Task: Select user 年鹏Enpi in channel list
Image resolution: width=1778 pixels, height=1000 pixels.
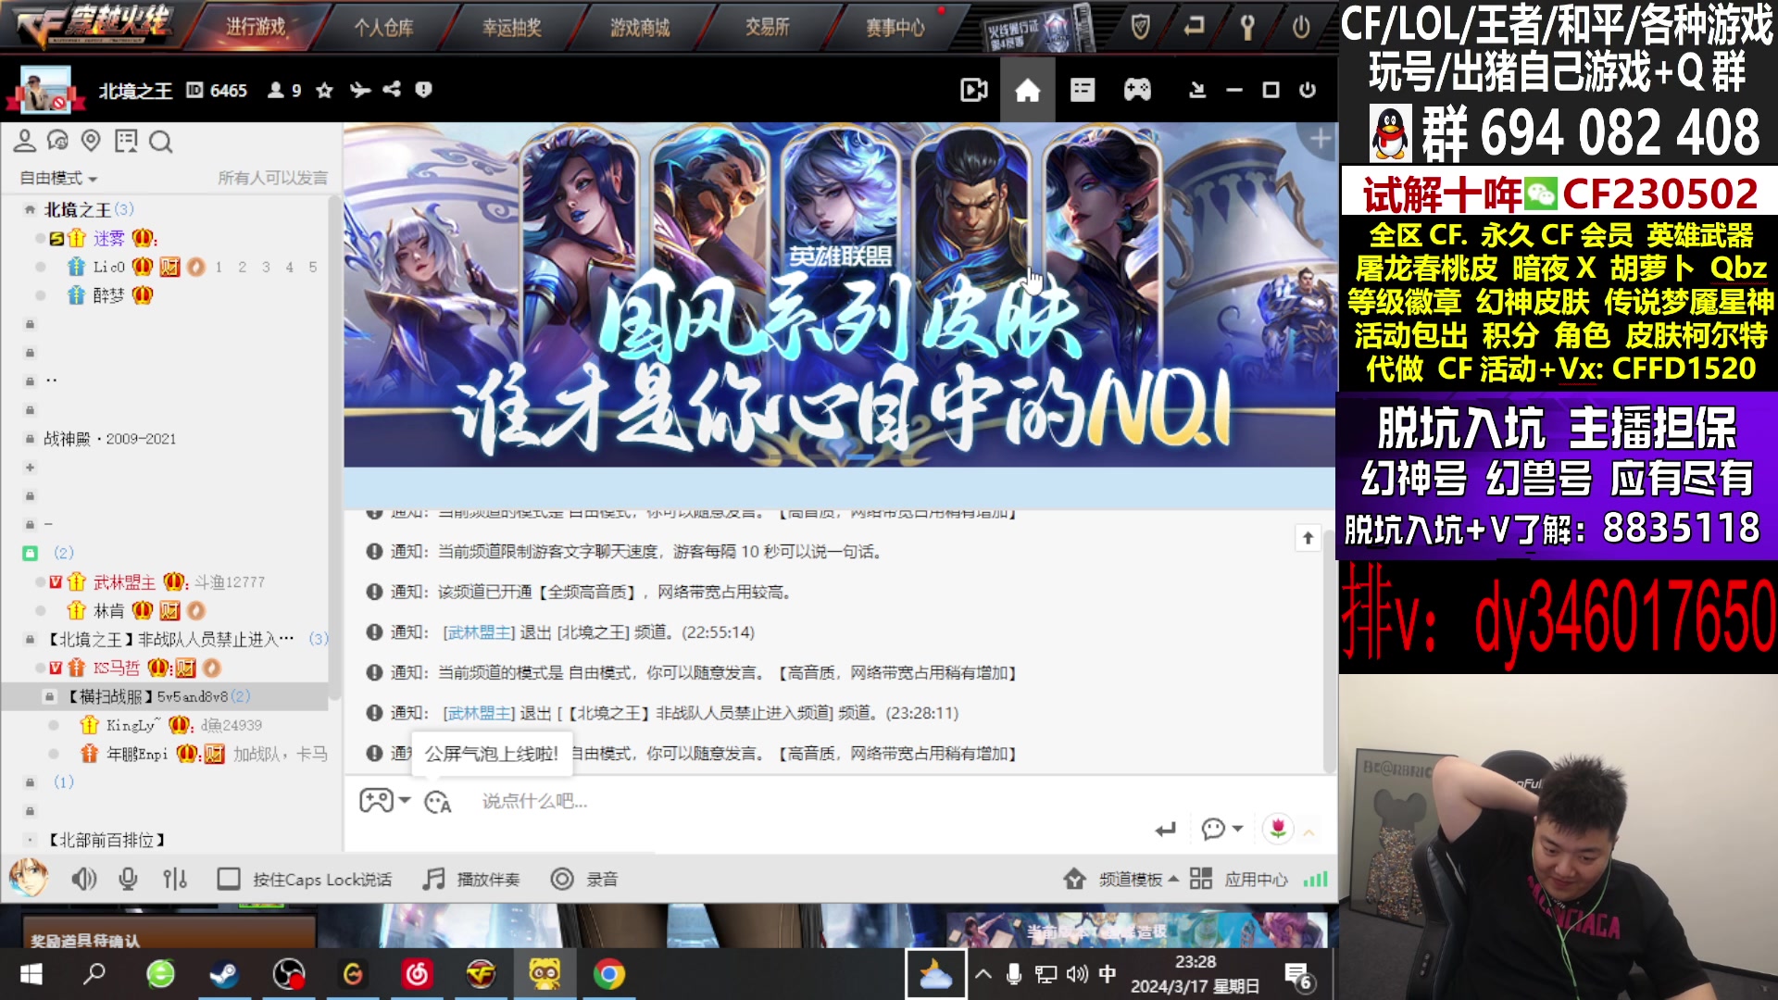Action: point(136,754)
